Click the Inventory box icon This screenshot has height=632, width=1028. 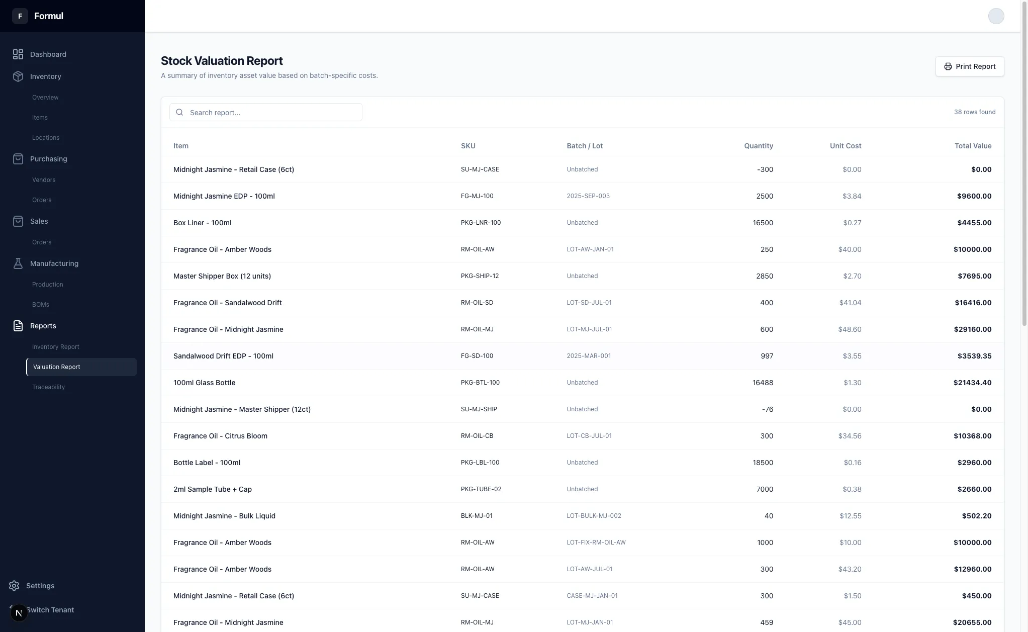click(18, 76)
